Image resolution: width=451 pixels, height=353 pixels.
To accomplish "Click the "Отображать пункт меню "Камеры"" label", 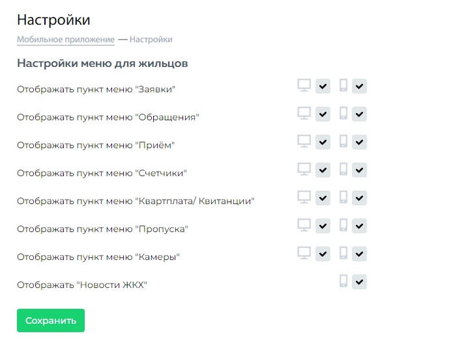I will (98, 257).
